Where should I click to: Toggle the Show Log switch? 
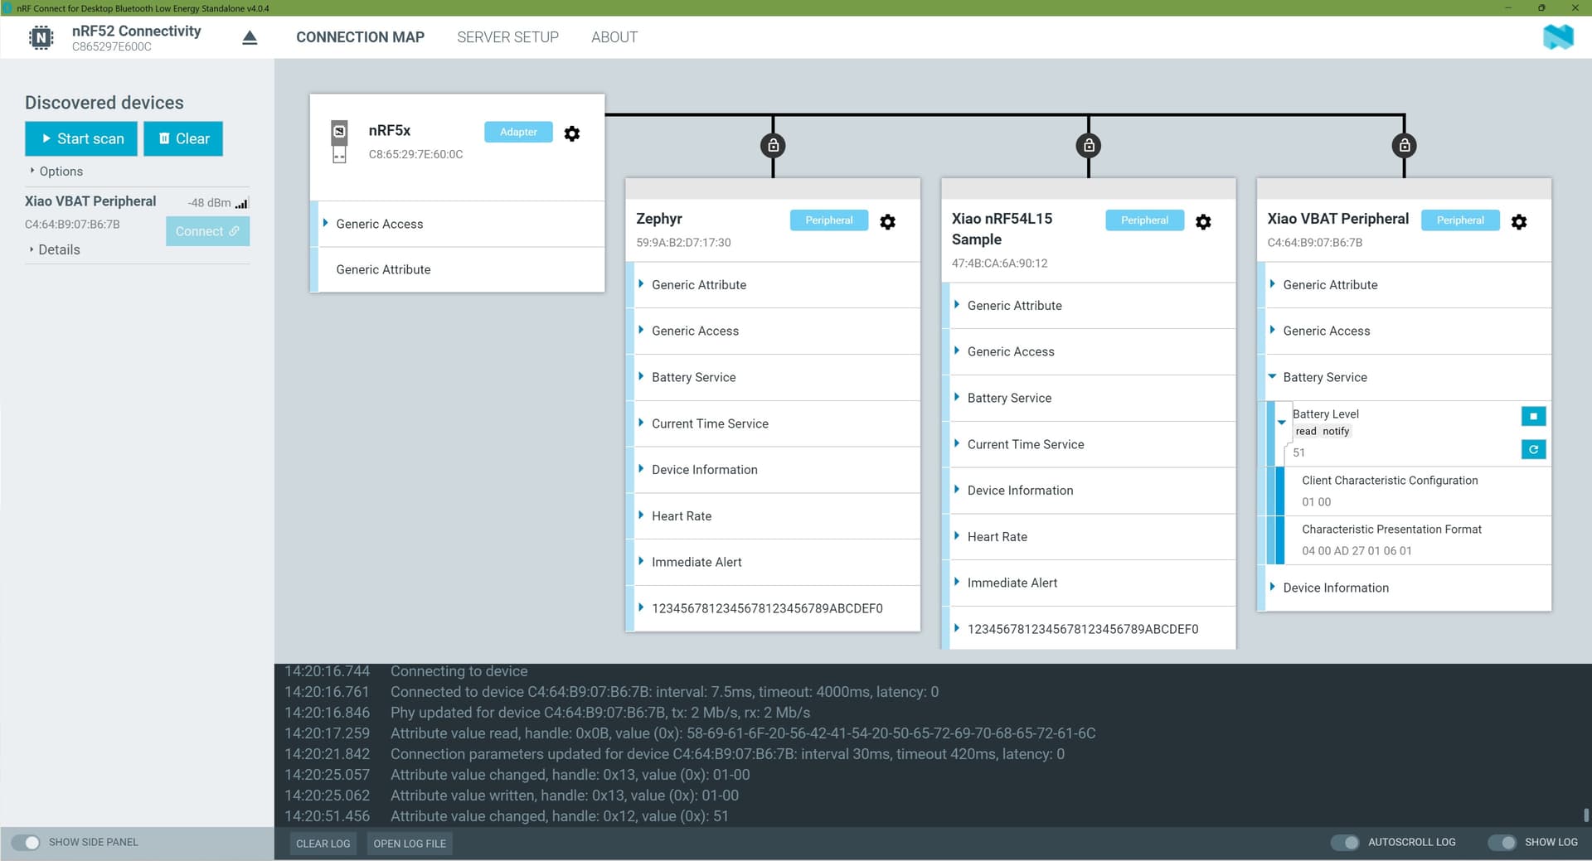point(1501,842)
